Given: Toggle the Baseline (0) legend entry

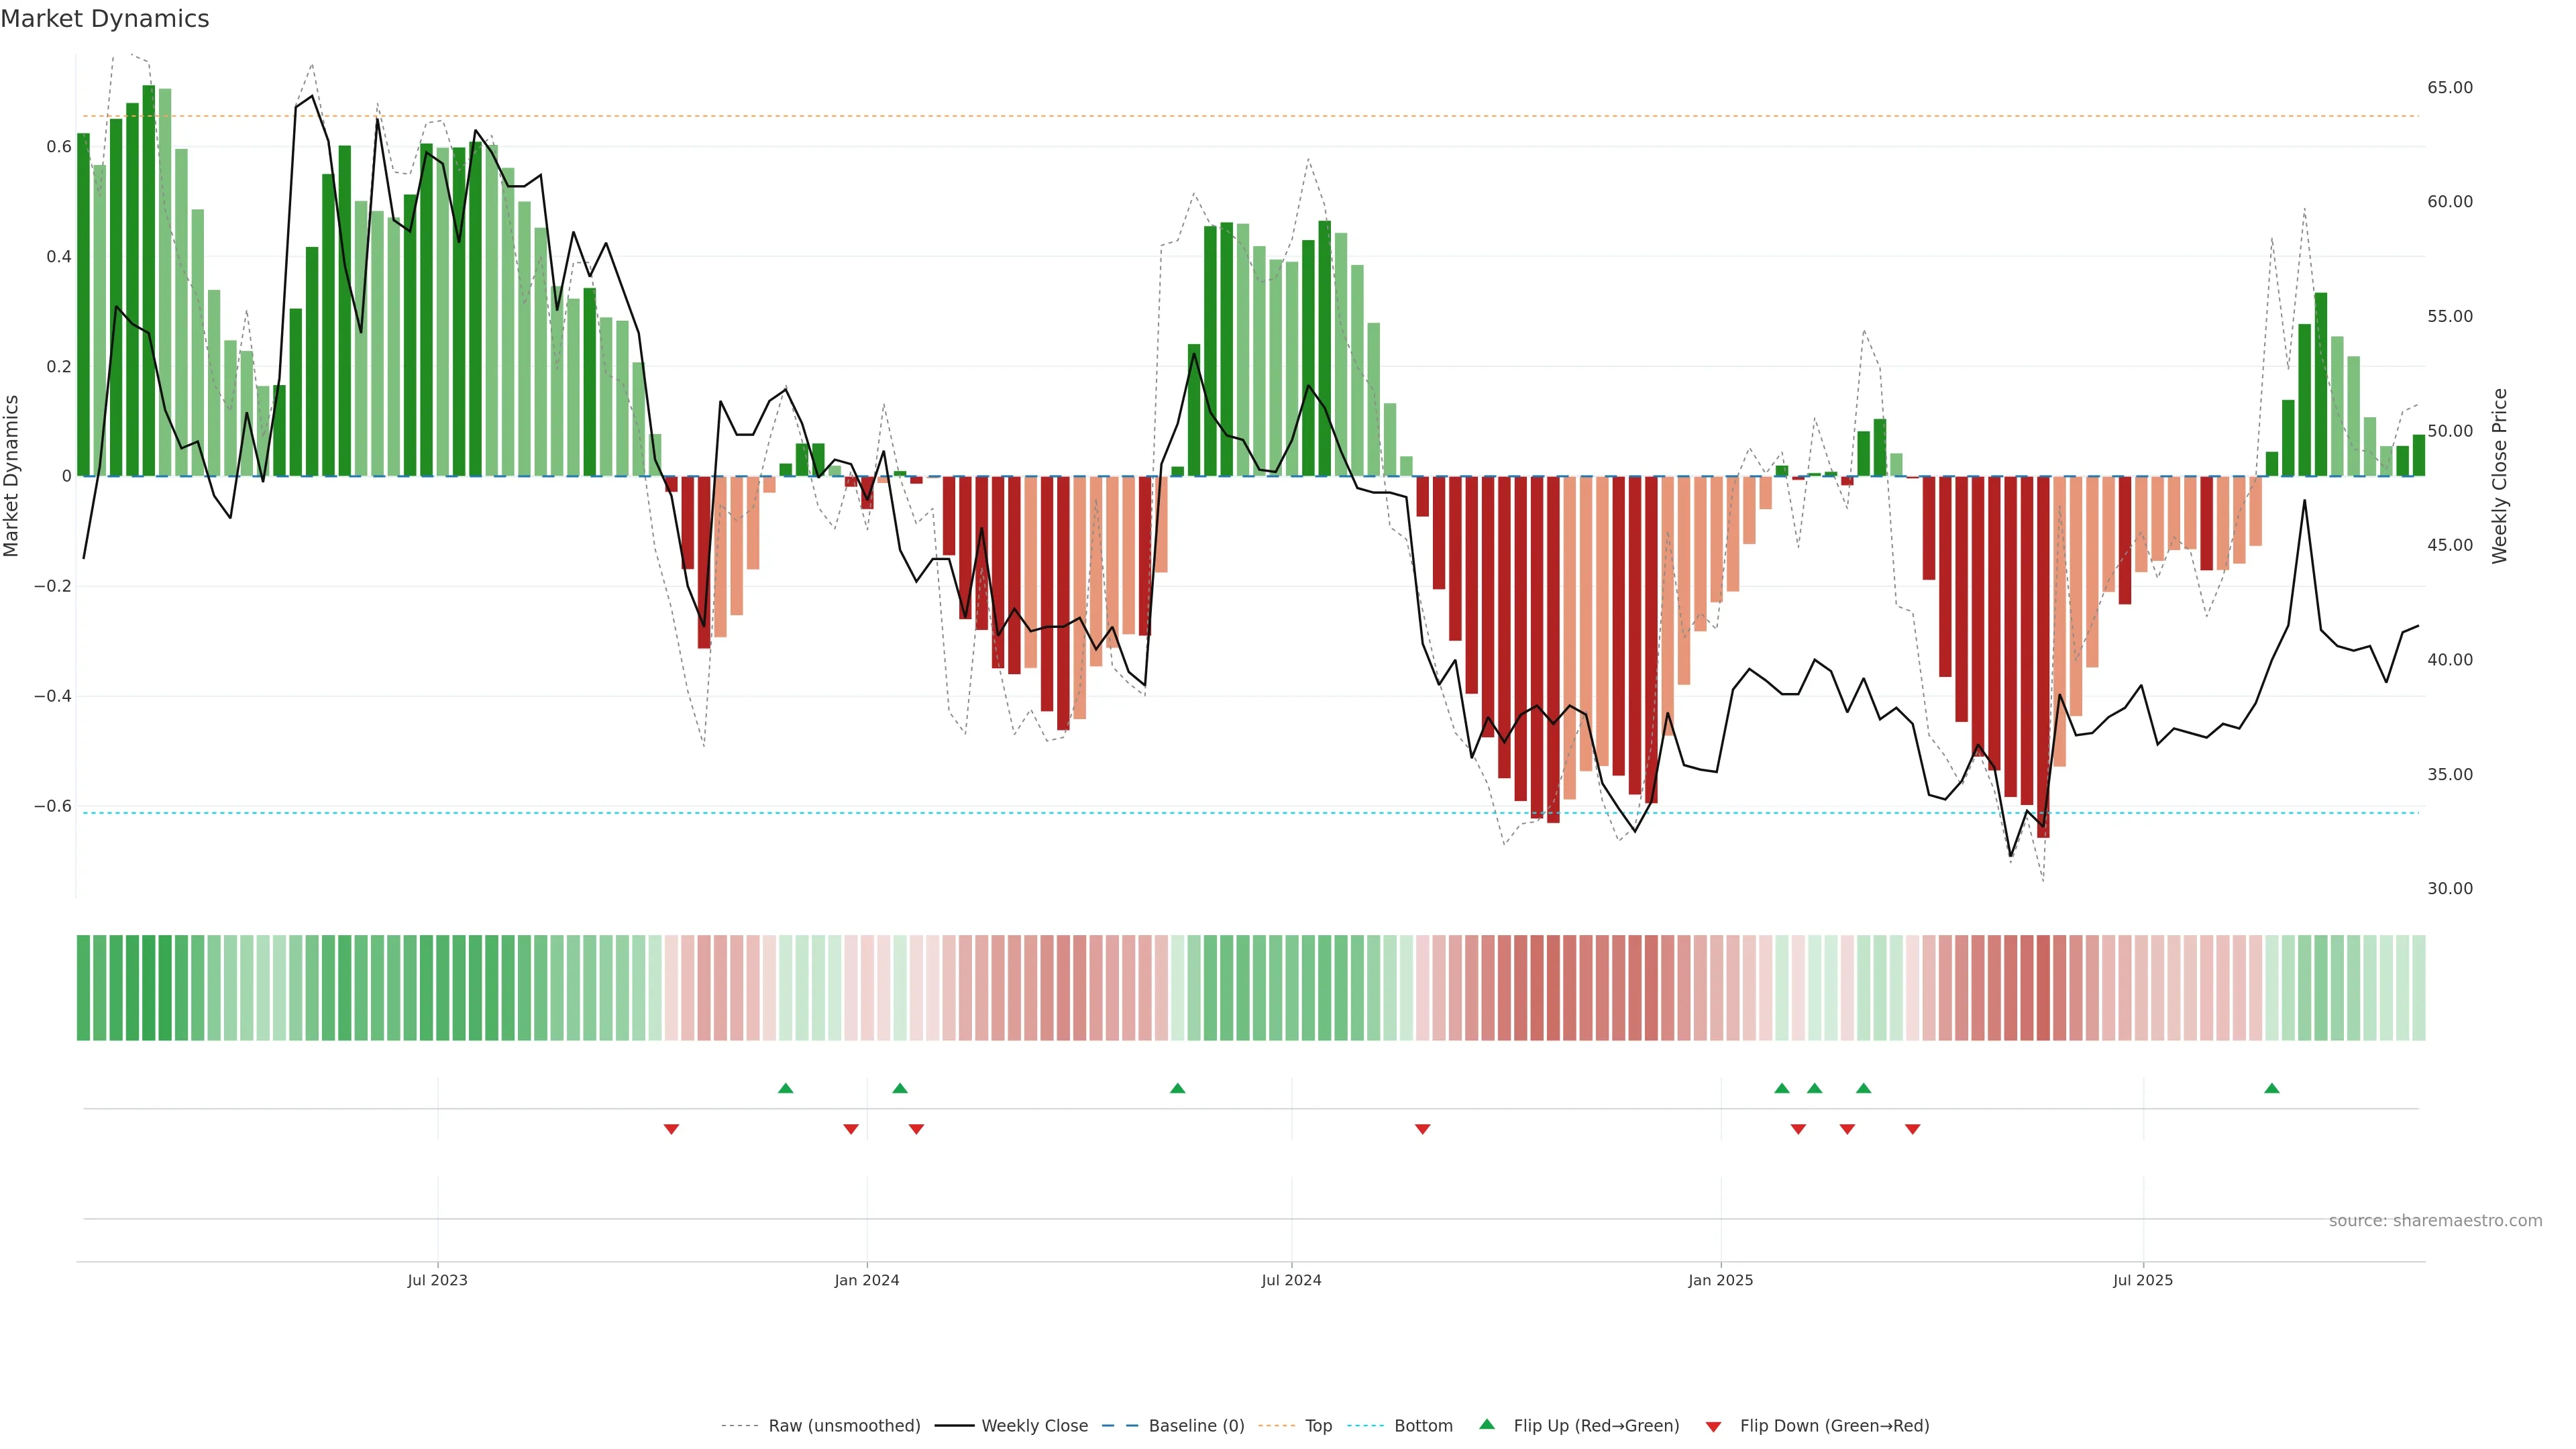Looking at the screenshot, I should coord(1196,1426).
